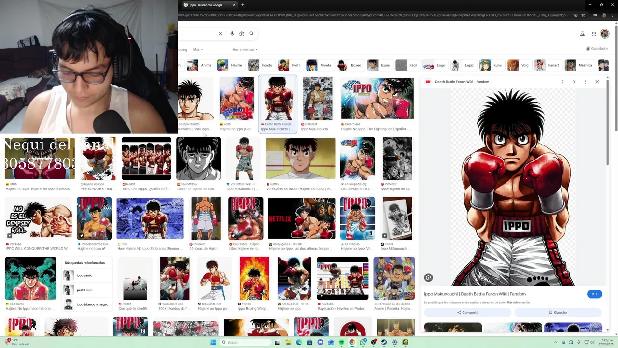Open the Crunchyroll Hajime No Ippo thumbnail
618x348 pixels.
click(377, 99)
